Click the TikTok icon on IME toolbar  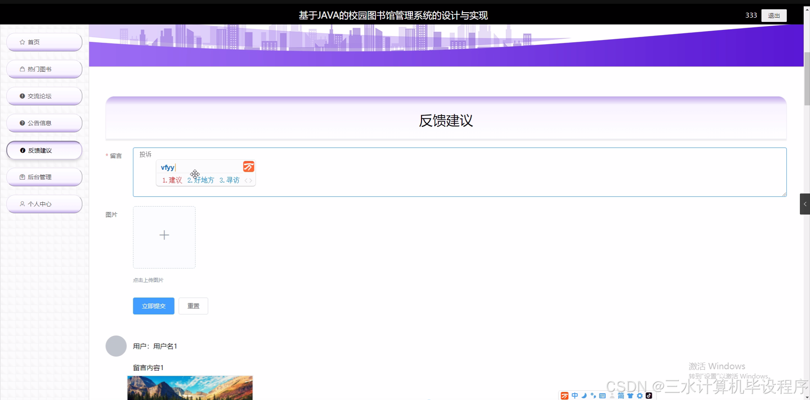649,396
